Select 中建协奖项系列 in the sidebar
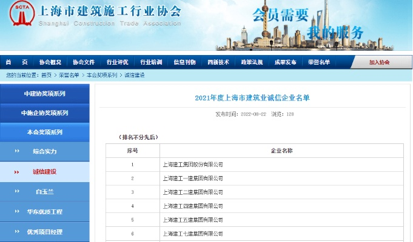Screen dimensions: 413x242 [45, 94]
